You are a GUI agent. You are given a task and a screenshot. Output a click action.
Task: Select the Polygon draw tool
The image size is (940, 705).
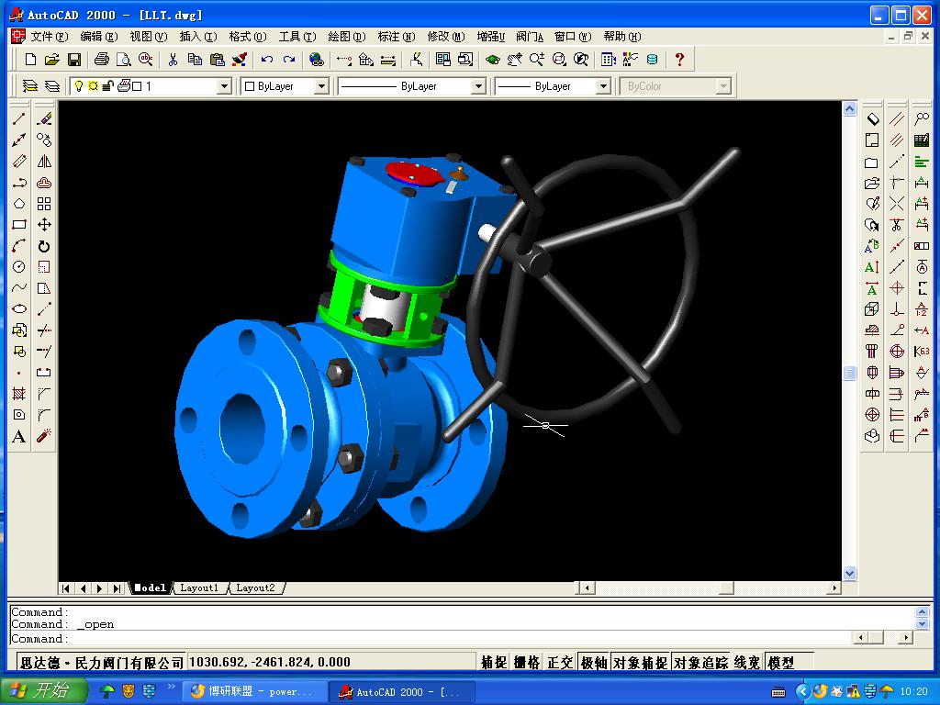pos(19,204)
